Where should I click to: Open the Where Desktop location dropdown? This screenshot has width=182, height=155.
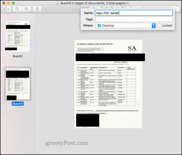click(x=126, y=26)
